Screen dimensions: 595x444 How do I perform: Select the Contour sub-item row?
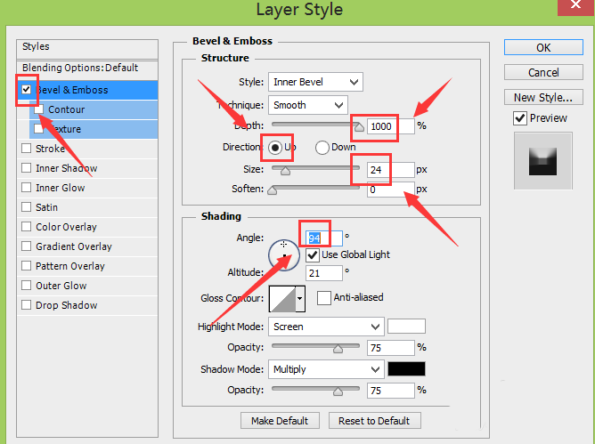pos(94,109)
